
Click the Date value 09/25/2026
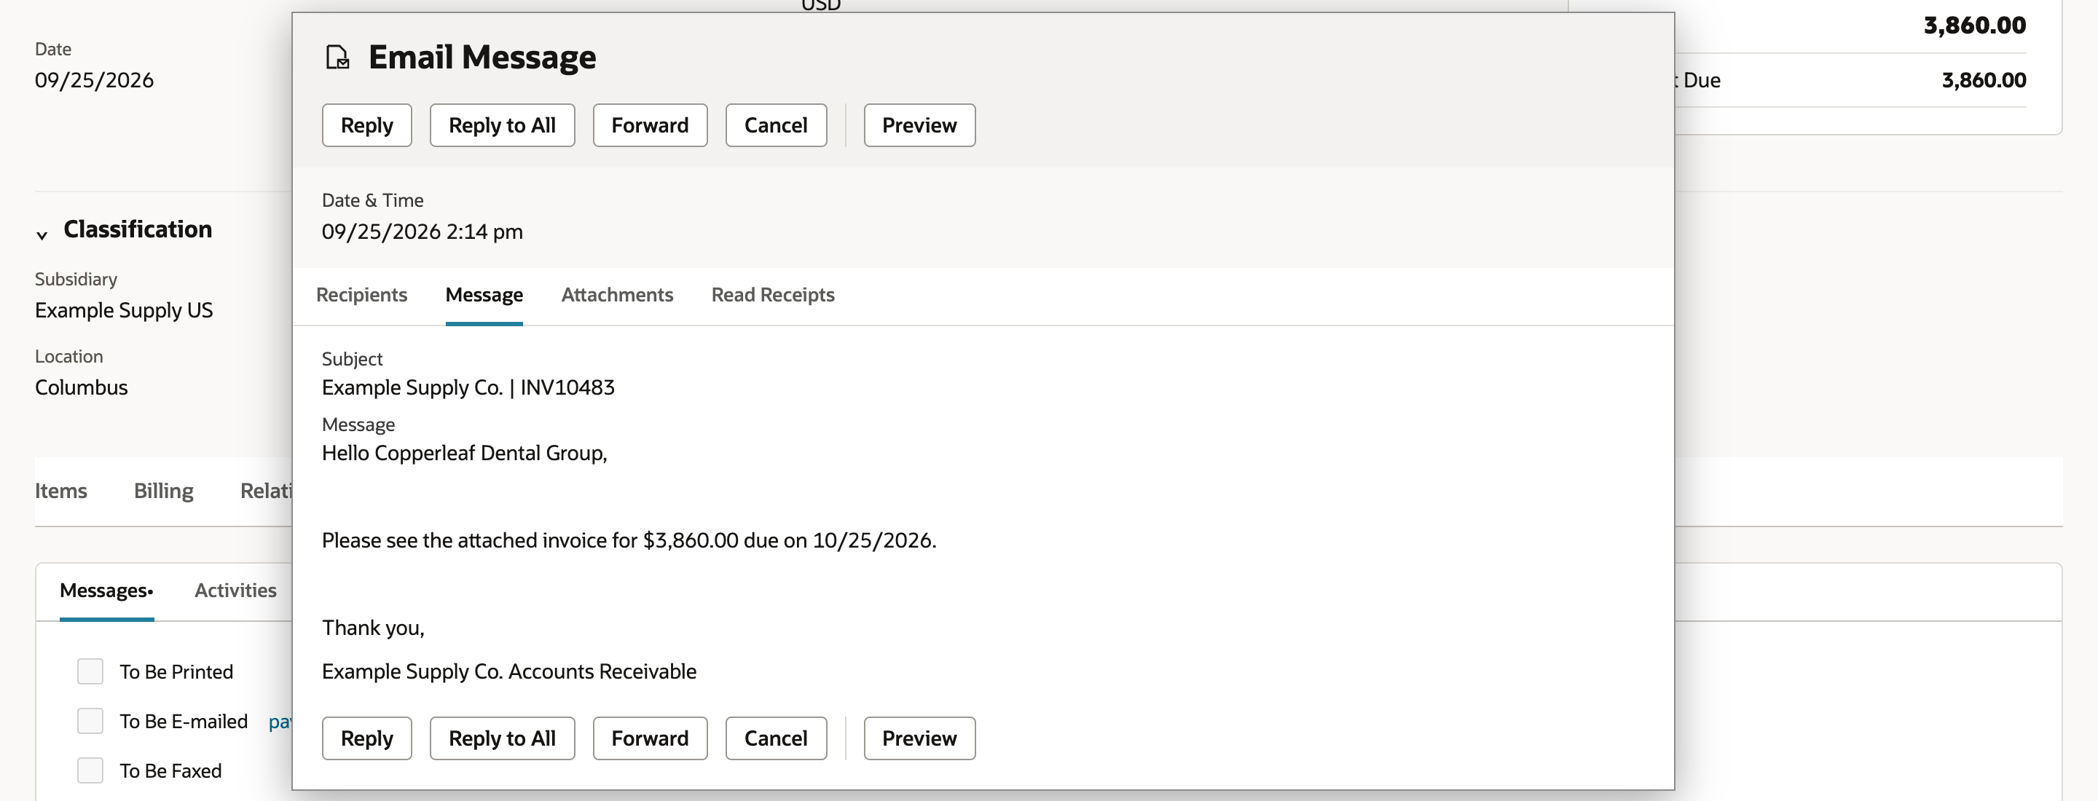pos(95,81)
